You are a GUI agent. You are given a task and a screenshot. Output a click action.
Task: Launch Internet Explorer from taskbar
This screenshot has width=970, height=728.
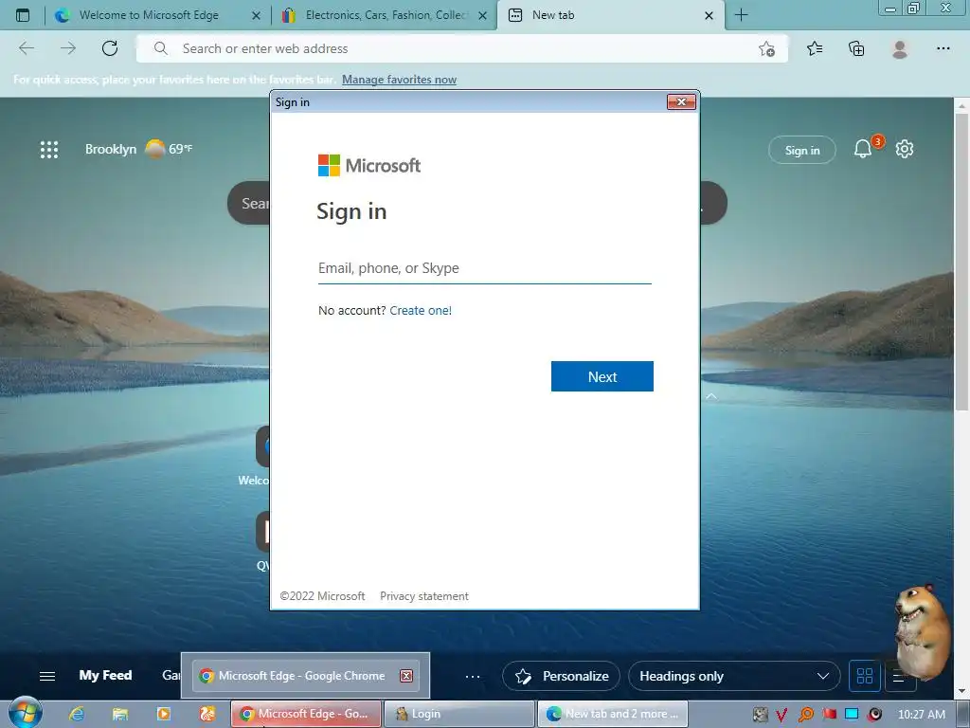(77, 714)
